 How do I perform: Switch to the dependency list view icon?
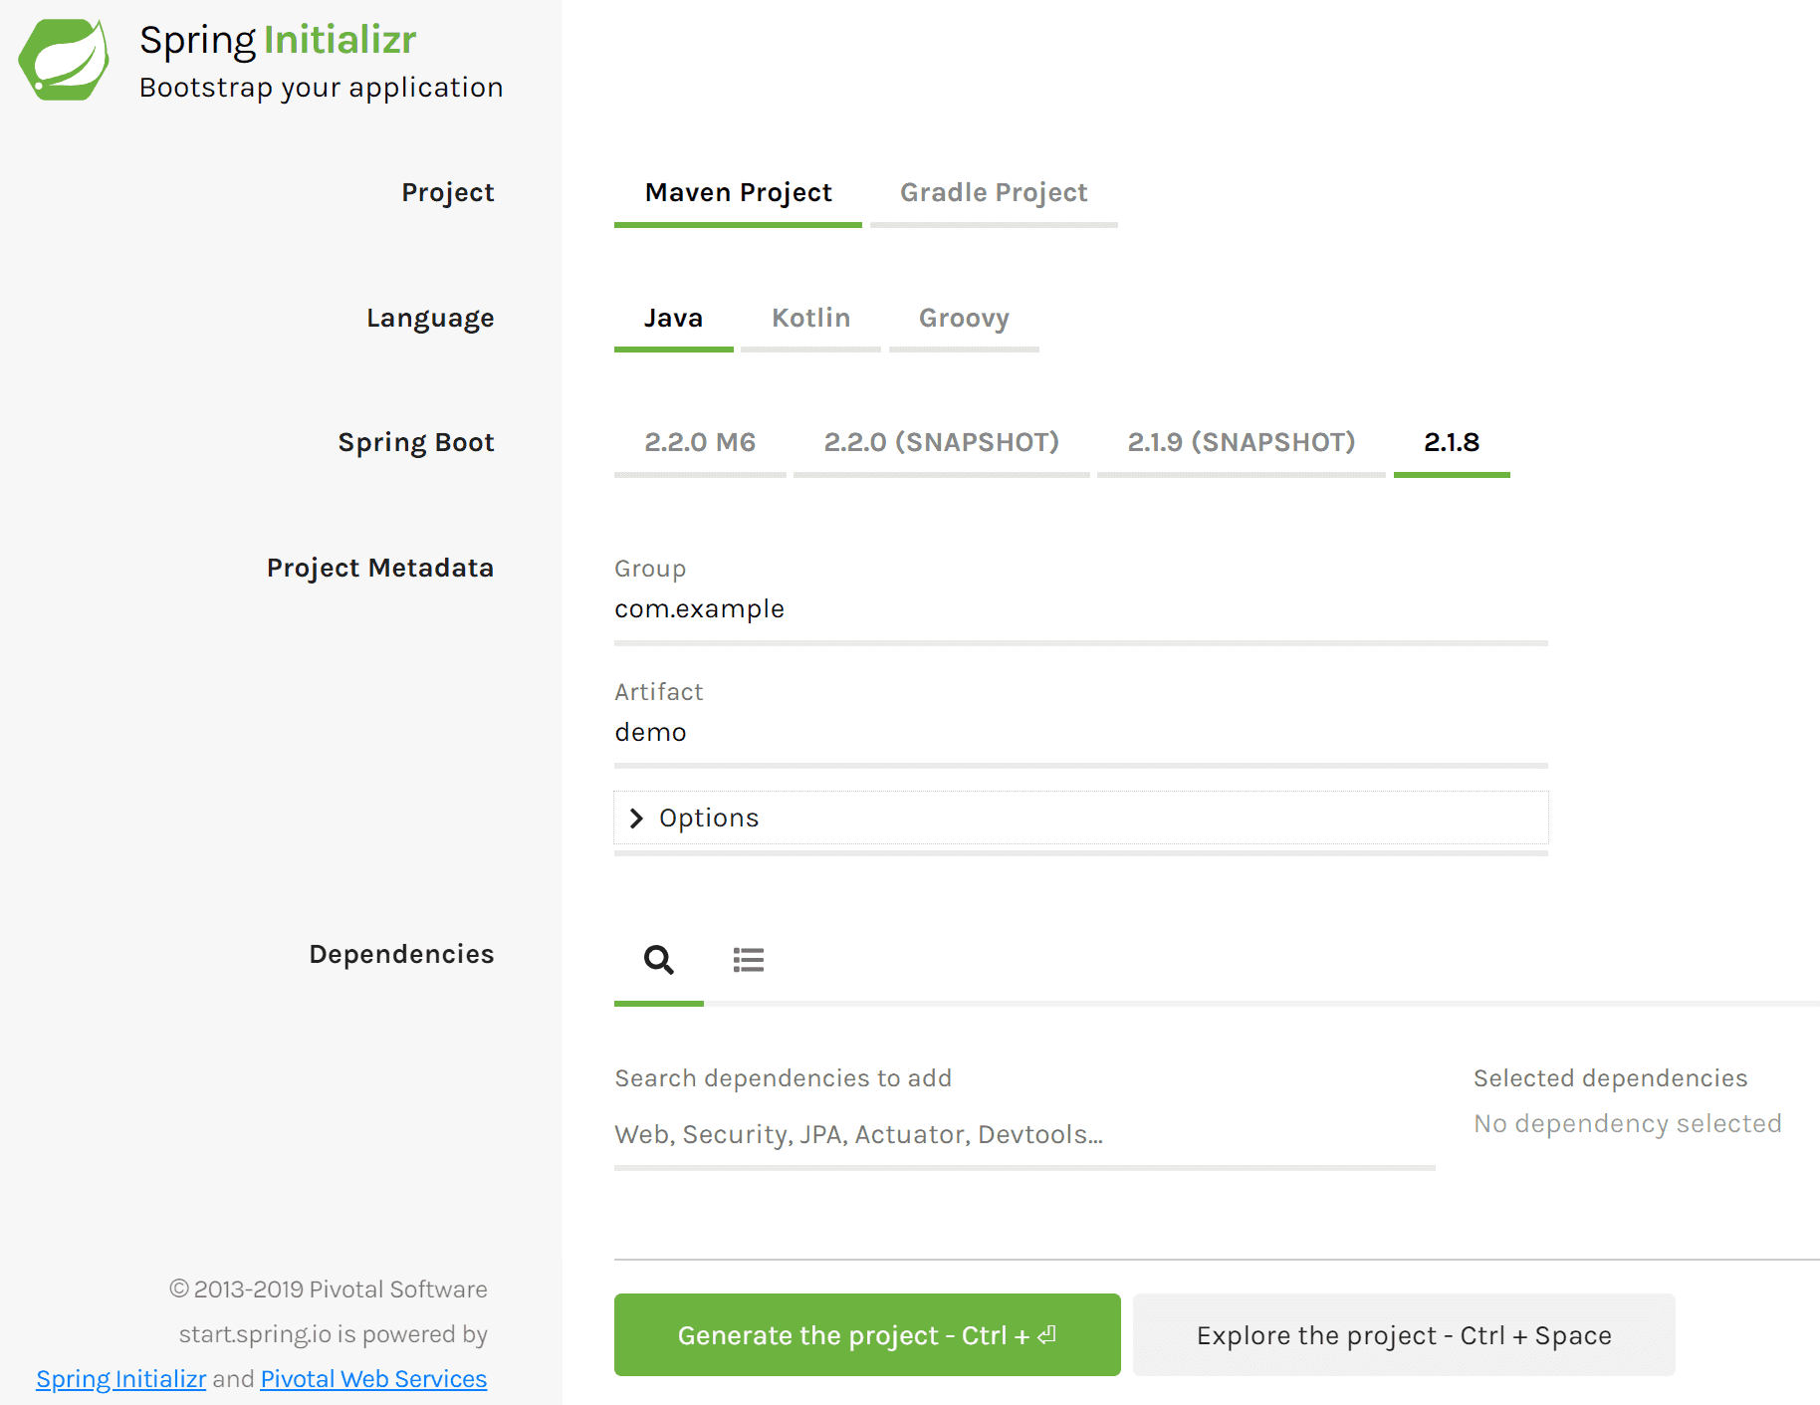coord(748,960)
